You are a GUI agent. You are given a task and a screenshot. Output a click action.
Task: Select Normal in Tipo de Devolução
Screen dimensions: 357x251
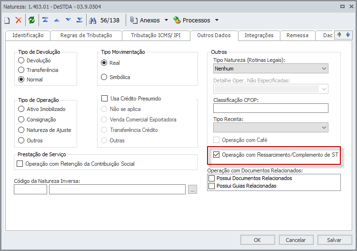click(21, 80)
